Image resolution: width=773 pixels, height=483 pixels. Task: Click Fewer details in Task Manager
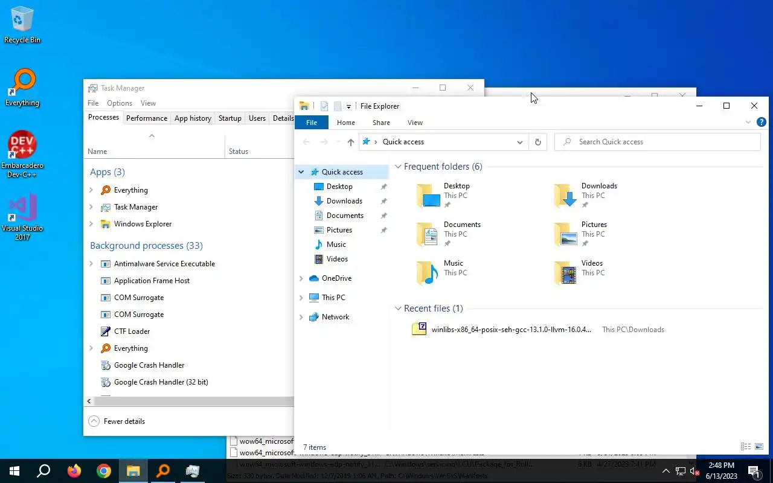coord(117,421)
